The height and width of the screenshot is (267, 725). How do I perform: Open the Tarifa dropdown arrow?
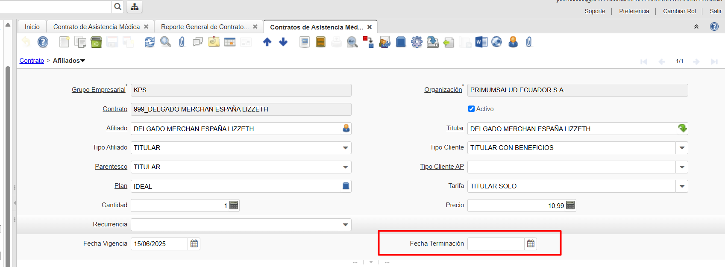[x=682, y=186]
